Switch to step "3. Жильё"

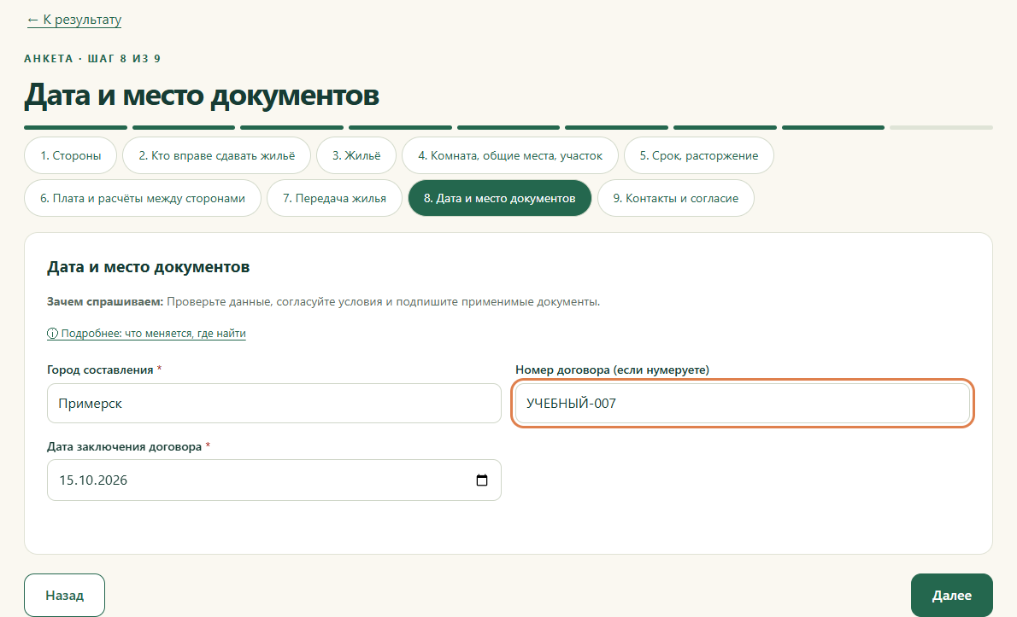pos(356,155)
